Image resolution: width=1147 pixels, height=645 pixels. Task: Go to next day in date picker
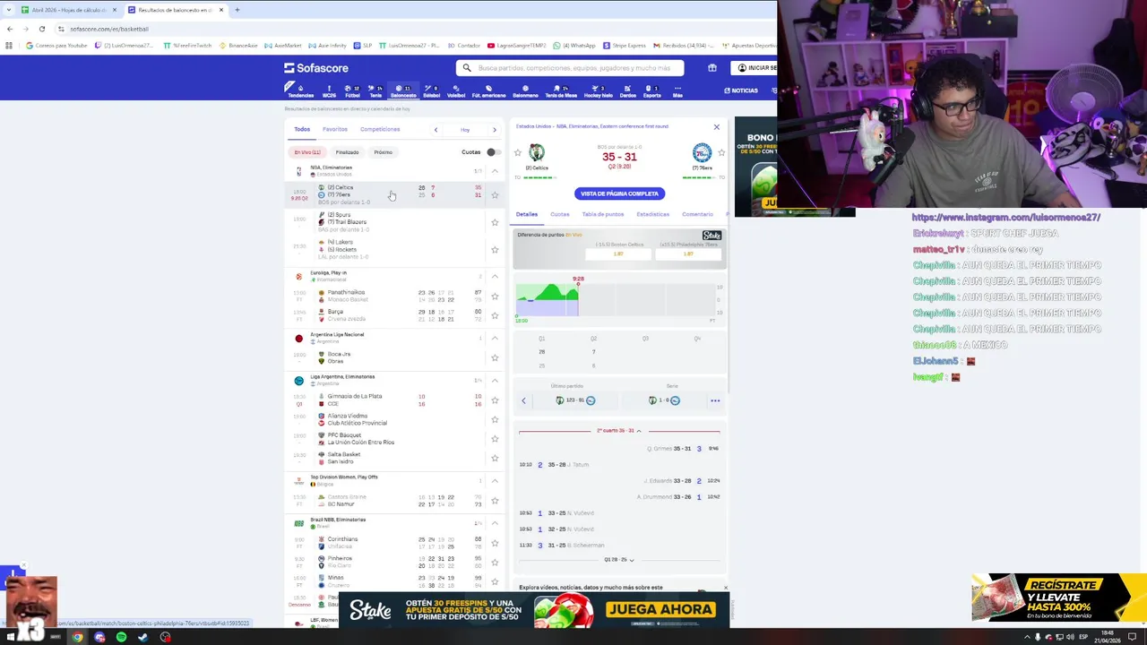494,130
